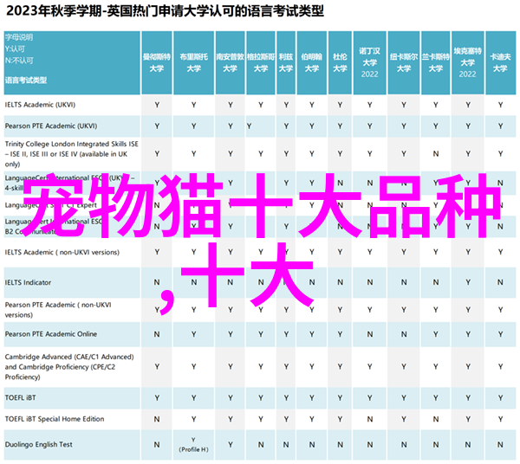
Task: Click the '语言考试类型' label in header
Action: coord(26,81)
